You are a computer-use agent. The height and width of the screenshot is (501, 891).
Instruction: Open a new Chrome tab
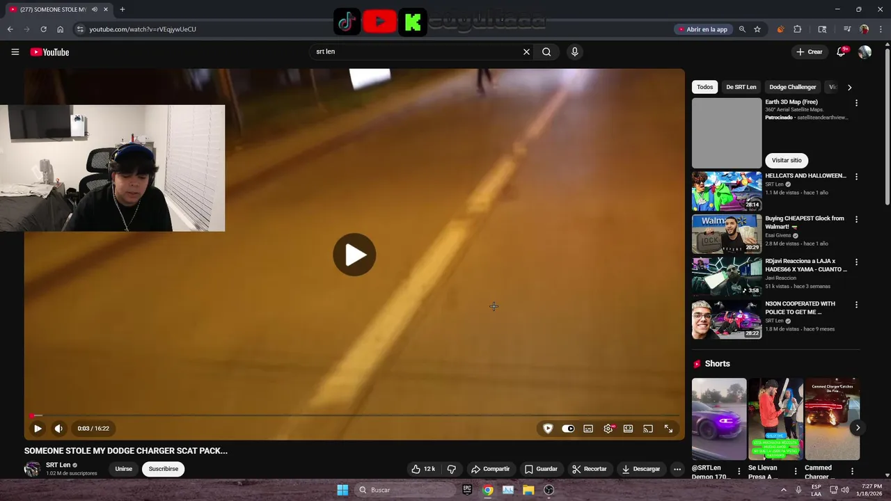pos(122,9)
